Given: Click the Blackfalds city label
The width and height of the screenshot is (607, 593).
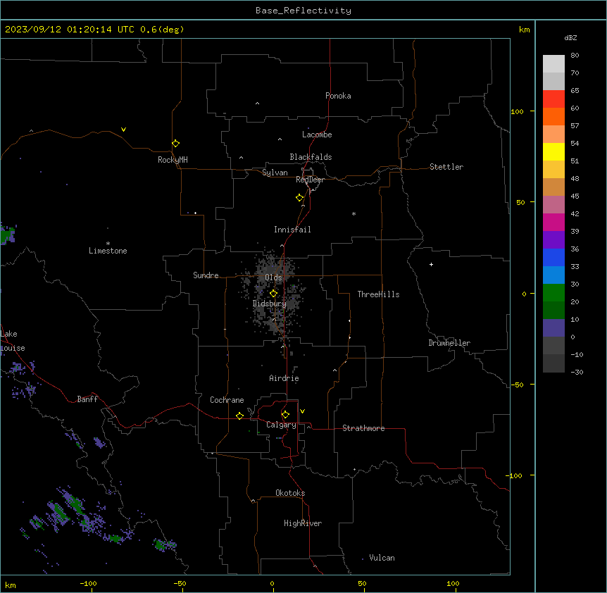Looking at the screenshot, I should click(x=311, y=157).
